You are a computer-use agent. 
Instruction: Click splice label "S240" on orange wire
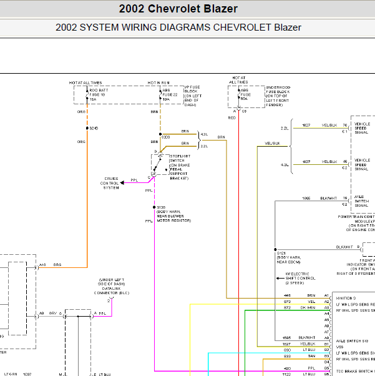coord(94,128)
